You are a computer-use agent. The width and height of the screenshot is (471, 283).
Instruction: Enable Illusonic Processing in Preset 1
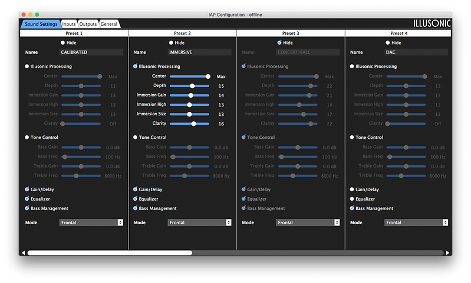point(27,66)
